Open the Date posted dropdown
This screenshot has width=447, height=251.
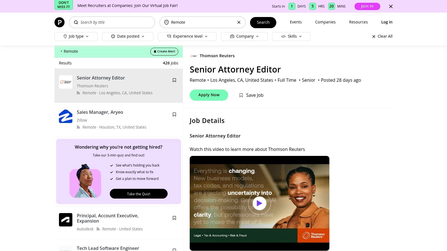[128, 37]
